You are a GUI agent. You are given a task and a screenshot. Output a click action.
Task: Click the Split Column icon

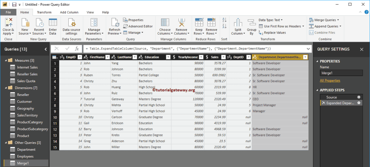(x=238, y=23)
